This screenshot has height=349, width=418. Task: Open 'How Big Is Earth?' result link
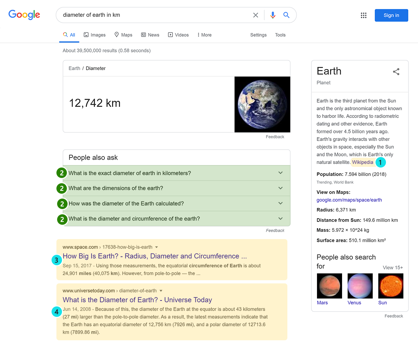pos(155,256)
